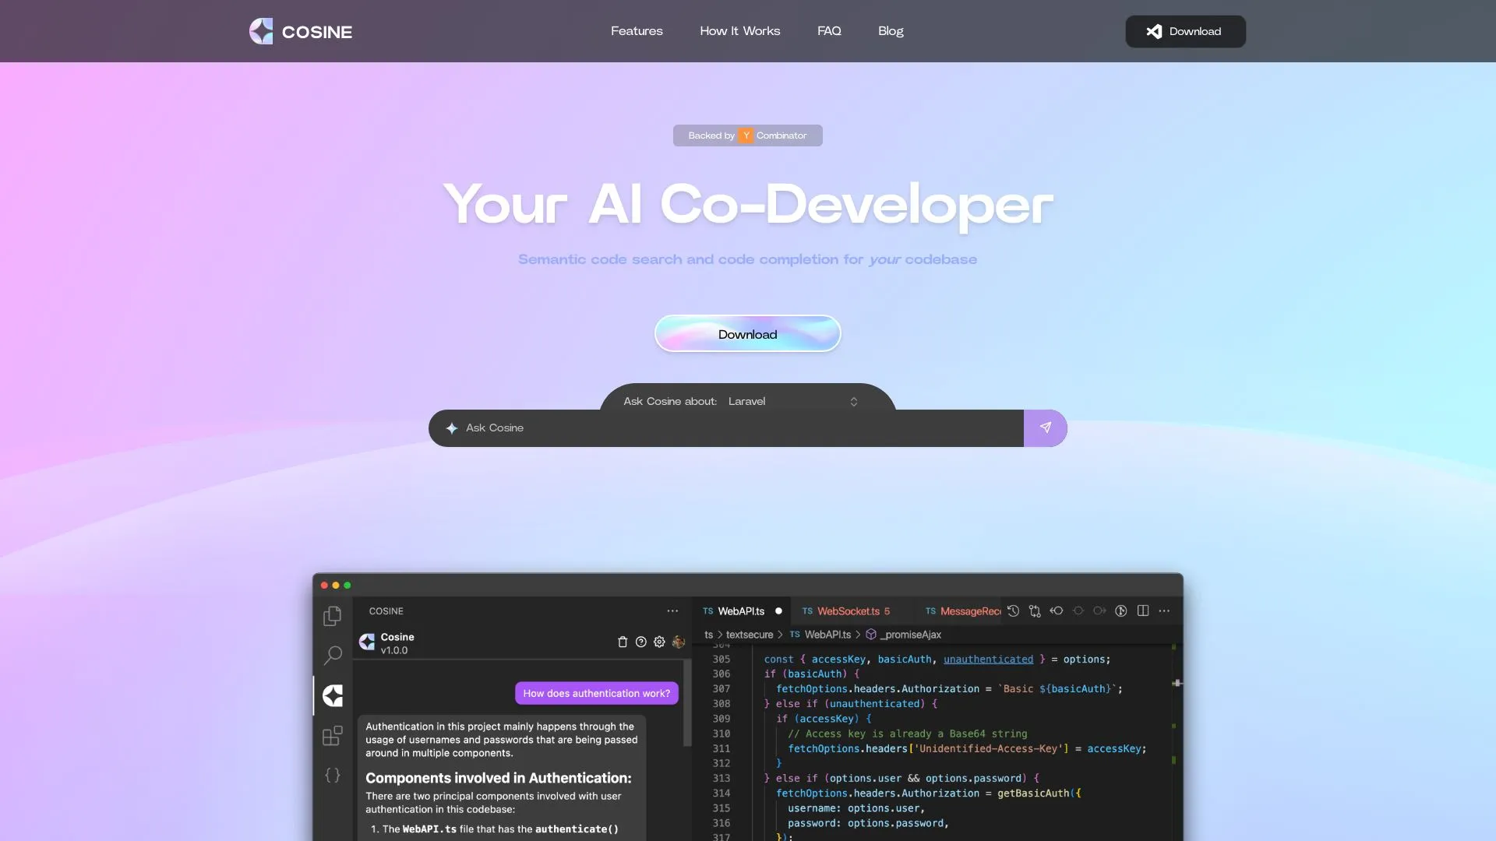Screen dimensions: 1496x841
Task: Open the help question-mark icon
Action: coord(640,642)
